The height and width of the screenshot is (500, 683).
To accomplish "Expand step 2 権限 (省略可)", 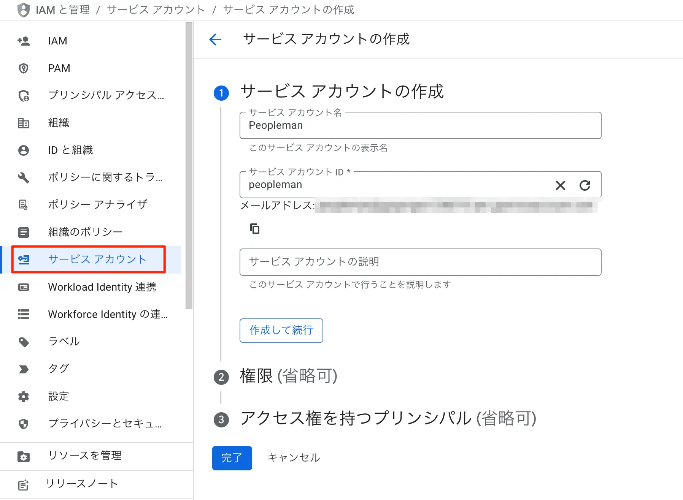I will pos(288,376).
